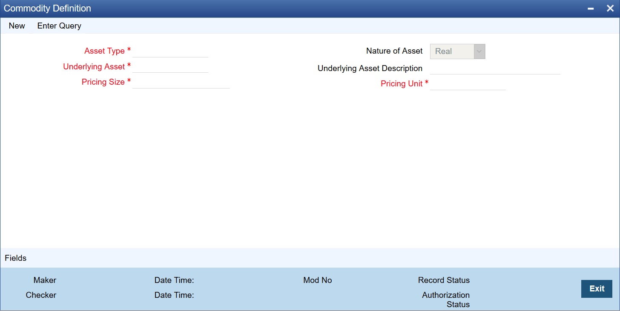Click the dropdown arrow beside Real
This screenshot has width=620, height=311.
click(x=479, y=51)
